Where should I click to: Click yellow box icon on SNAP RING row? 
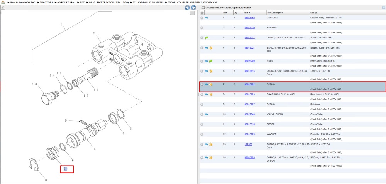click(211, 94)
